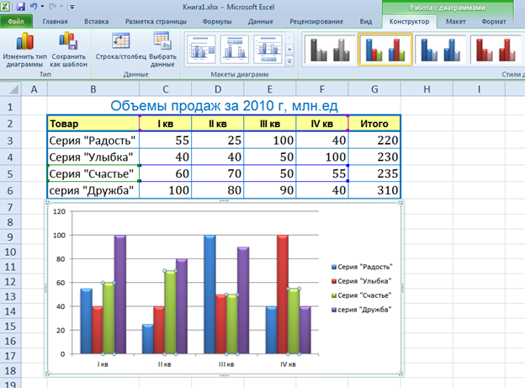Click column header H

click(427, 89)
